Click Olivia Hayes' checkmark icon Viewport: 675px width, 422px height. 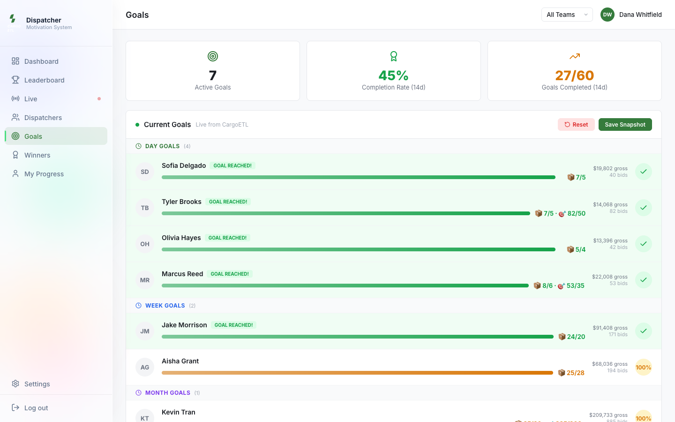tap(644, 244)
